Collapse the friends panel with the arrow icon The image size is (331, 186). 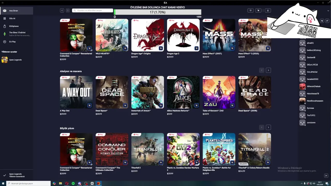pyautogui.click(x=326, y=176)
